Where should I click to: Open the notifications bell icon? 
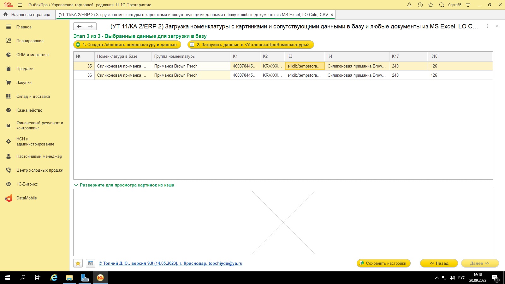point(409,5)
